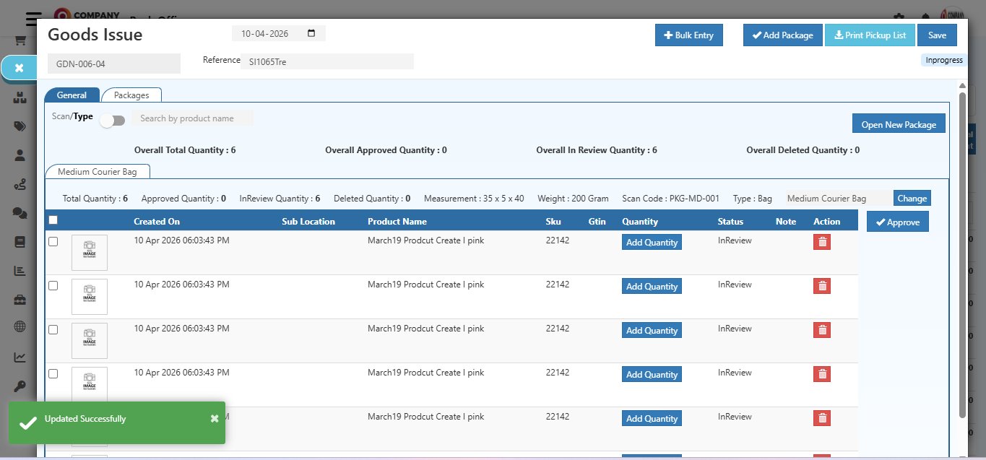The image size is (986, 460).
Task: Switch to the Packages tab
Action: click(x=131, y=95)
